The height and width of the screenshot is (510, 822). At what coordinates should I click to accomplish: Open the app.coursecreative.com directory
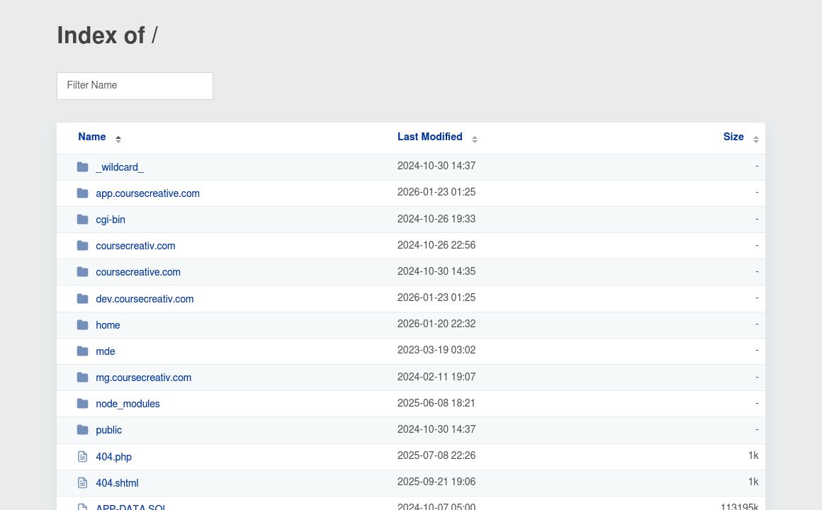coord(147,193)
